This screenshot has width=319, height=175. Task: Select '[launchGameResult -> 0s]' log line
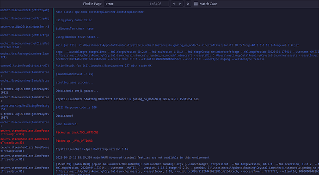[x=74, y=74]
